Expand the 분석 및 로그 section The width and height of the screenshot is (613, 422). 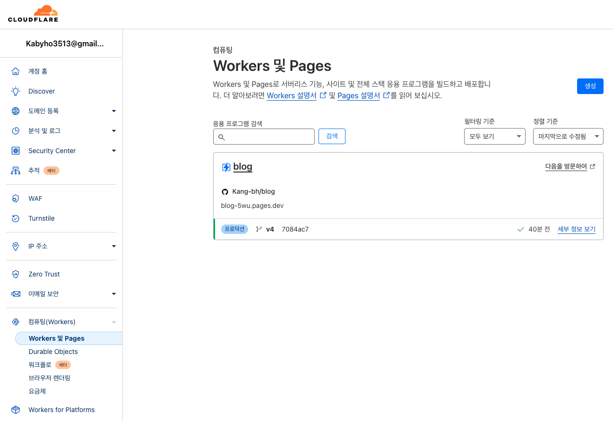click(x=113, y=131)
